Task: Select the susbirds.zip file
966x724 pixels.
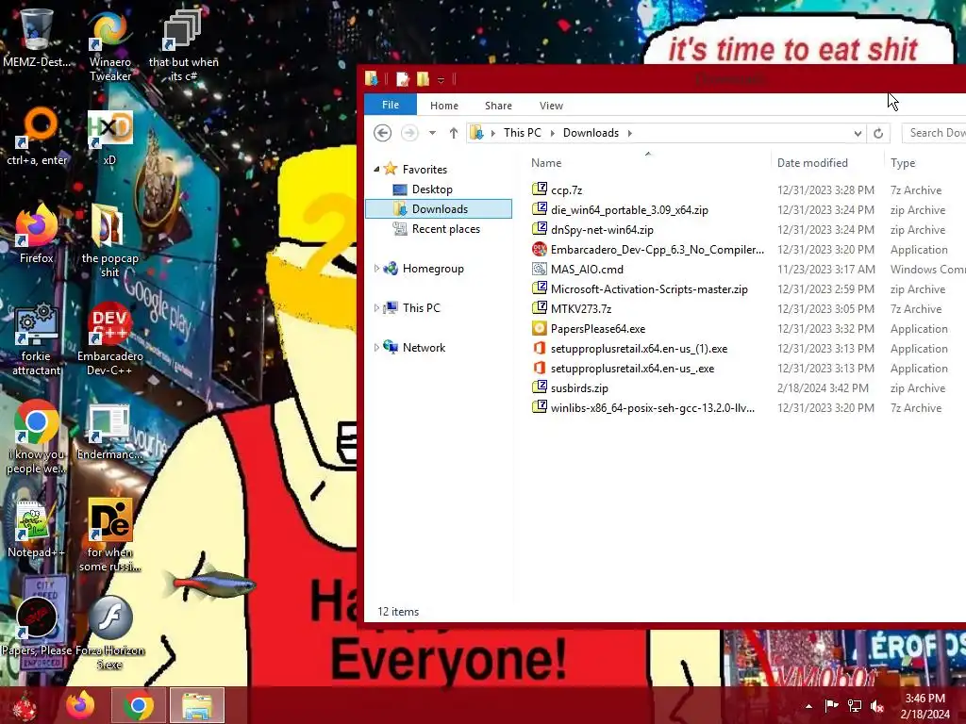Action: click(x=579, y=387)
